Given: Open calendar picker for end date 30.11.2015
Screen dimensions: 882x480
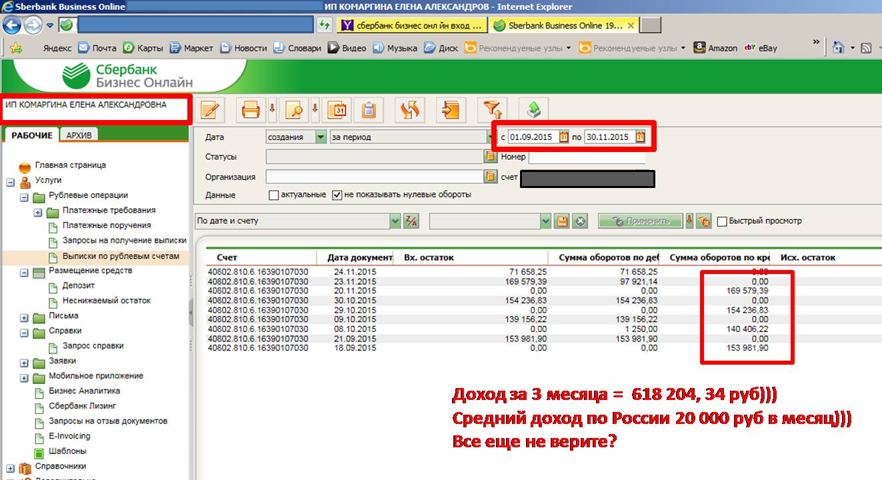Looking at the screenshot, I should tap(640, 137).
